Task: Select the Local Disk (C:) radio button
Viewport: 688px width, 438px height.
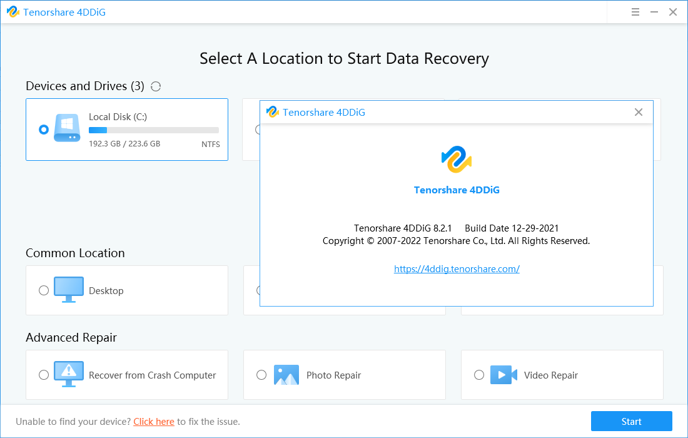Action: coord(43,130)
